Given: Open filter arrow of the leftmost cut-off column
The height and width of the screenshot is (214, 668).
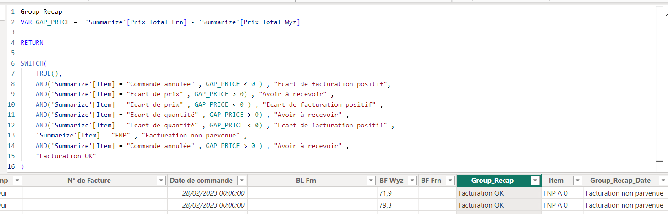Looking at the screenshot, I should (x=17, y=181).
